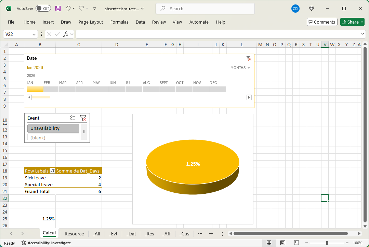
Task: Click the zoom slider handle
Action: 327,243
